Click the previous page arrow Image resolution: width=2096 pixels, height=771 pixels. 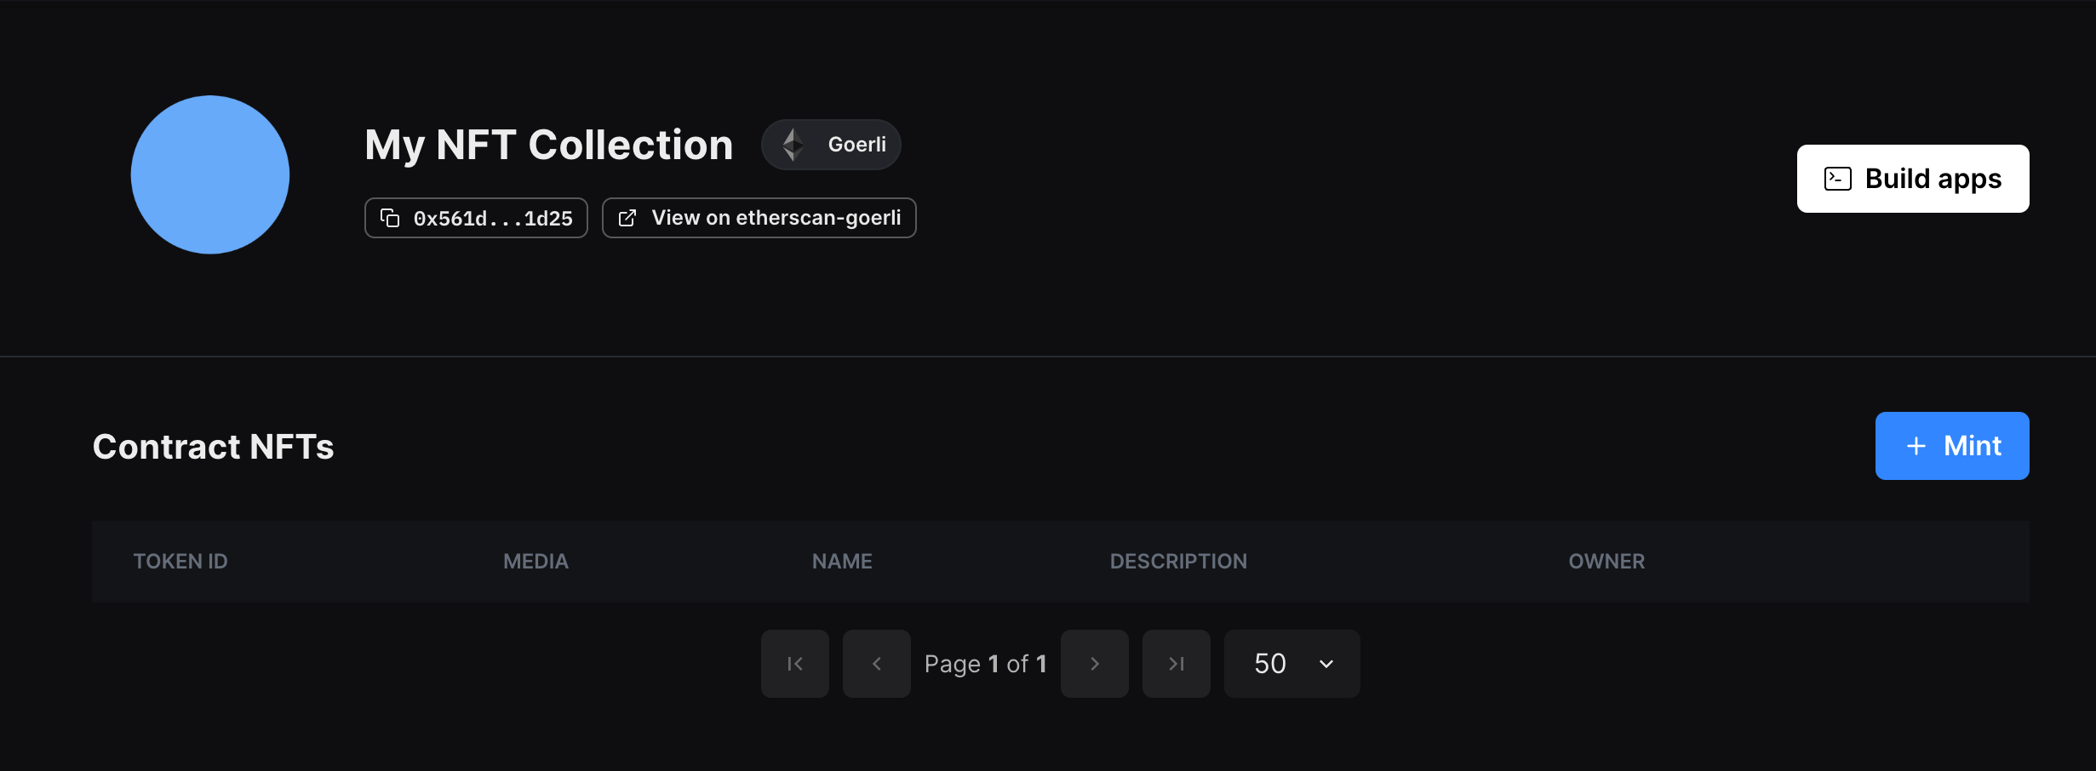tap(876, 664)
